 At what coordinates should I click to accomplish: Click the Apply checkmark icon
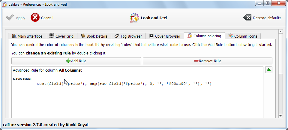(x=10, y=18)
